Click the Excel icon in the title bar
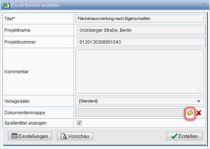 coord(6,5)
